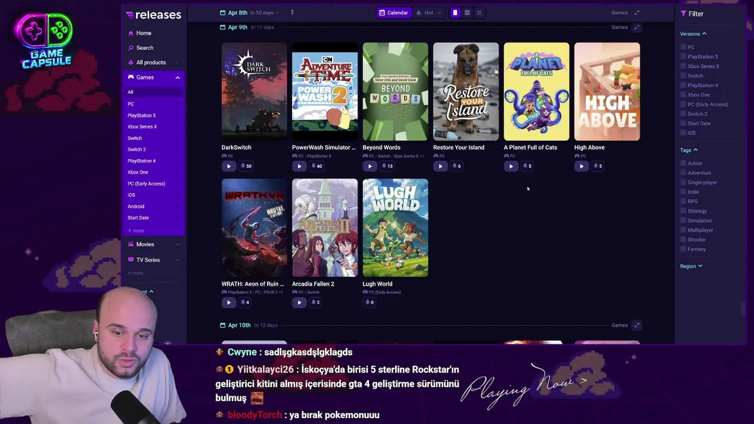The image size is (754, 424).
Task: Select the Calendar view tab
Action: pos(393,12)
